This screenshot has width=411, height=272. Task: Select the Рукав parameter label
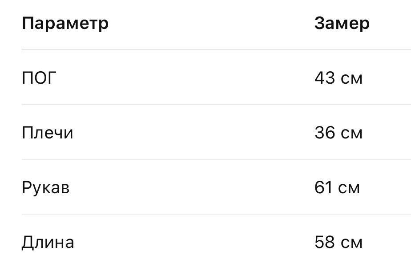[x=46, y=188]
